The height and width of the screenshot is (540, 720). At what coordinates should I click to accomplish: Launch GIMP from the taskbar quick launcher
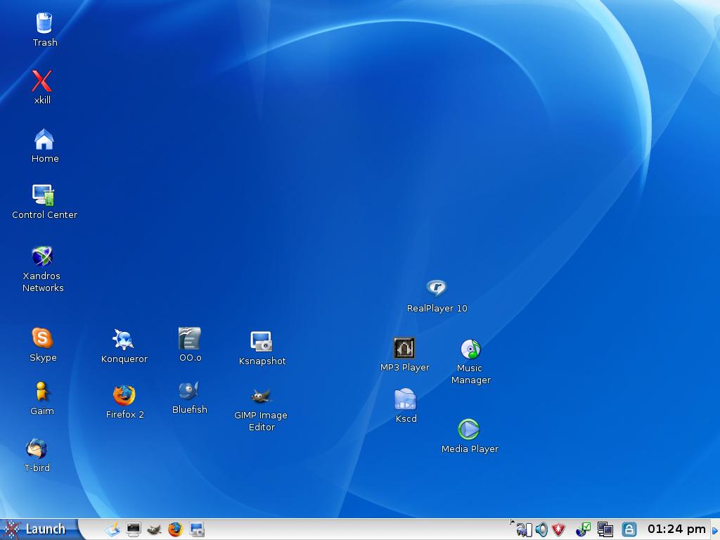click(x=154, y=530)
